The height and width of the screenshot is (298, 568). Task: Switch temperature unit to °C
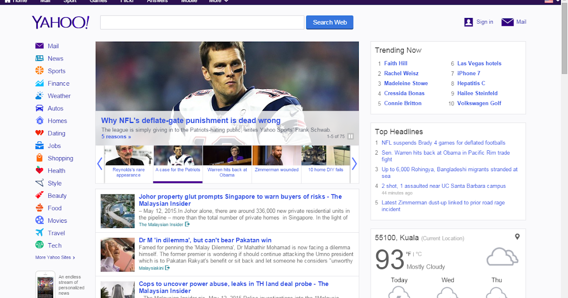click(x=419, y=254)
